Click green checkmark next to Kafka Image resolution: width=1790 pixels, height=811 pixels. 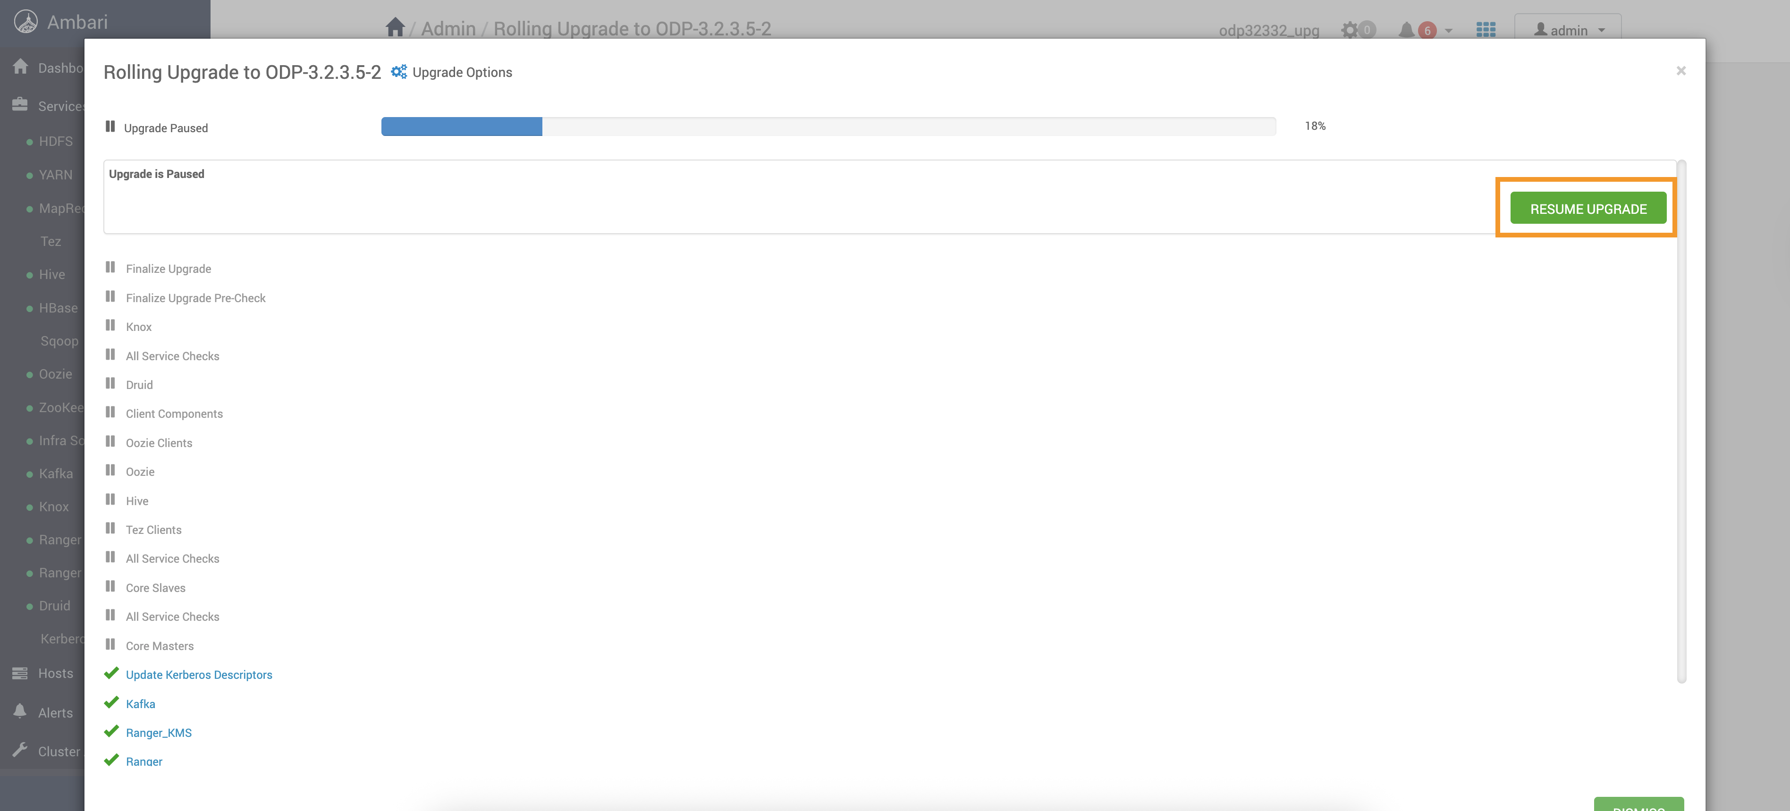coord(111,702)
